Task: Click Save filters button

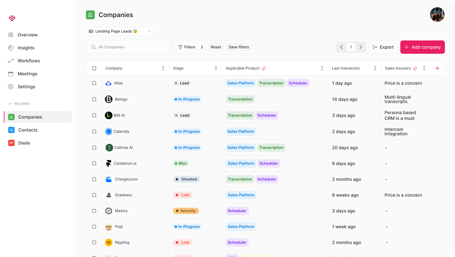Action: [239, 47]
